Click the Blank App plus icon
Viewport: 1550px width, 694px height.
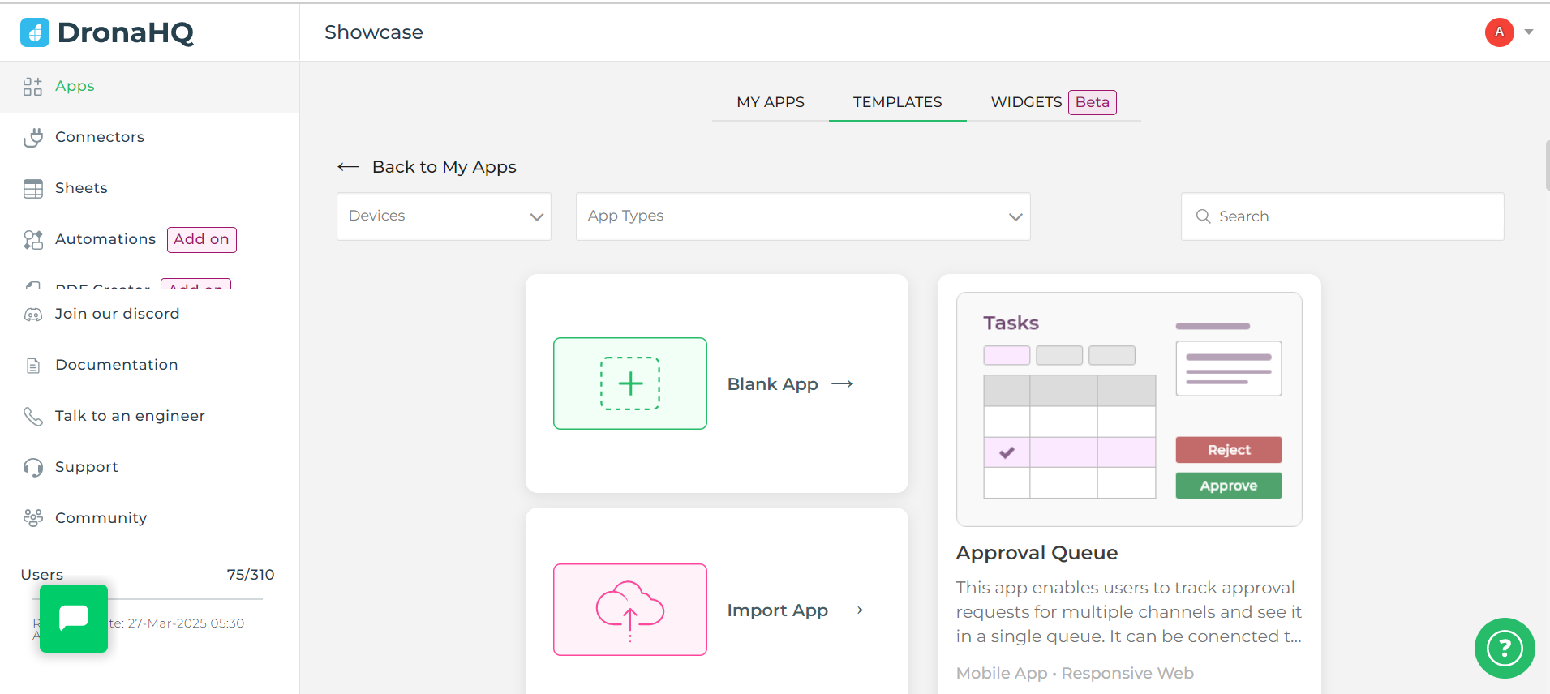point(630,383)
